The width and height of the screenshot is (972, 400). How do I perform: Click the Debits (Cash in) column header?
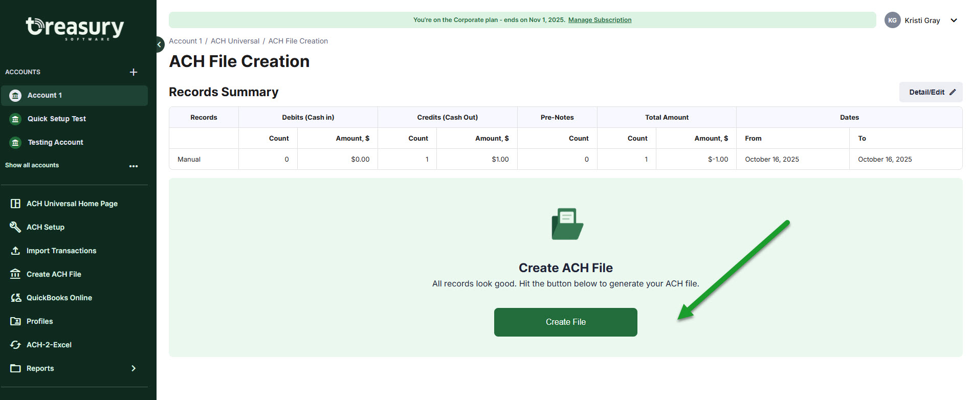coord(308,118)
